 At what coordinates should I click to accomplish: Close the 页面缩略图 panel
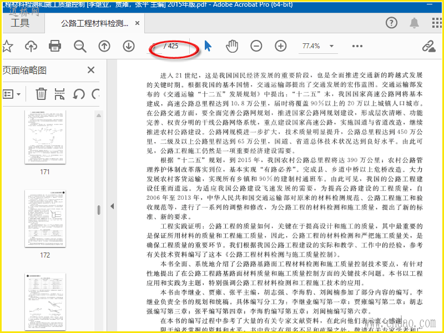pos(91,70)
